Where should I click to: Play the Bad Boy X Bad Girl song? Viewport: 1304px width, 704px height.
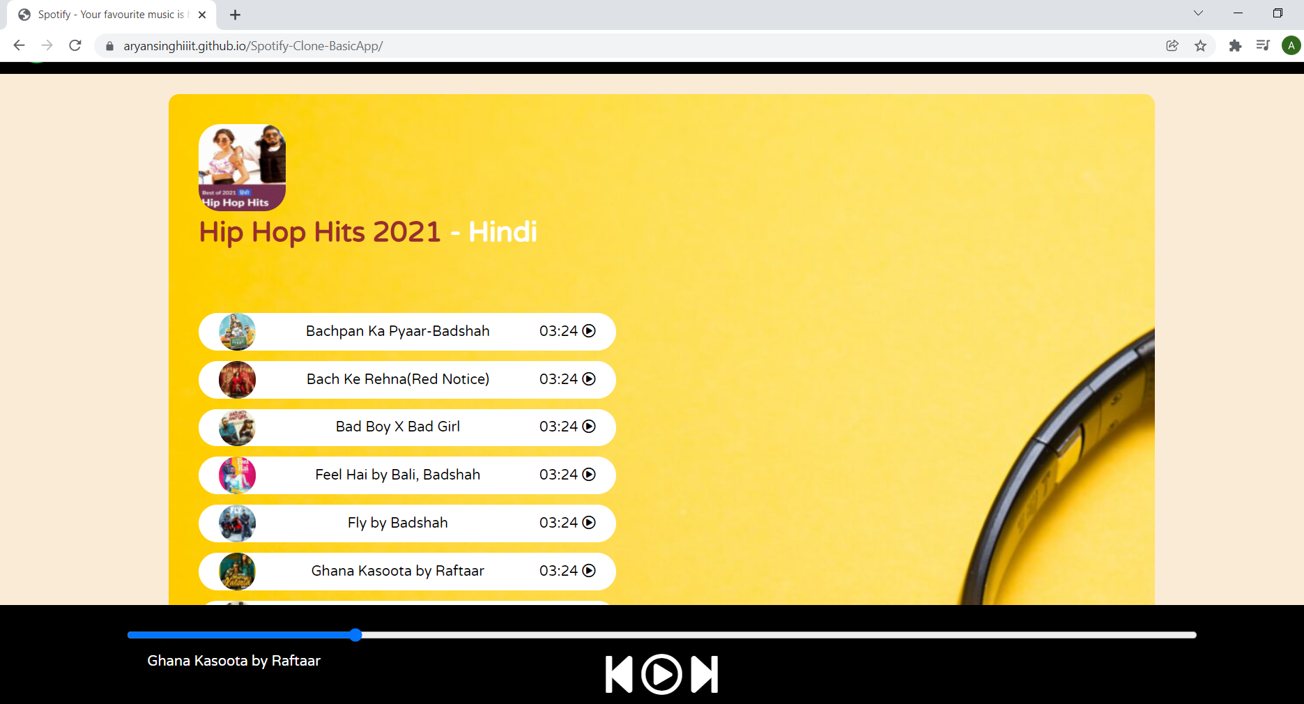589,427
